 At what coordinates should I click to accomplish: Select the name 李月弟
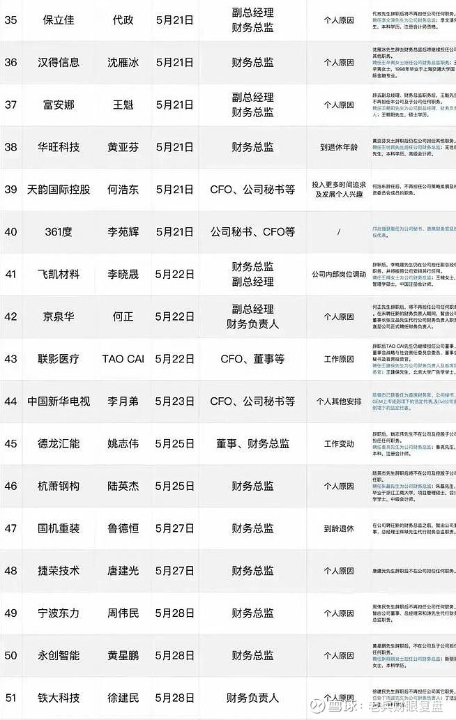[x=123, y=401]
